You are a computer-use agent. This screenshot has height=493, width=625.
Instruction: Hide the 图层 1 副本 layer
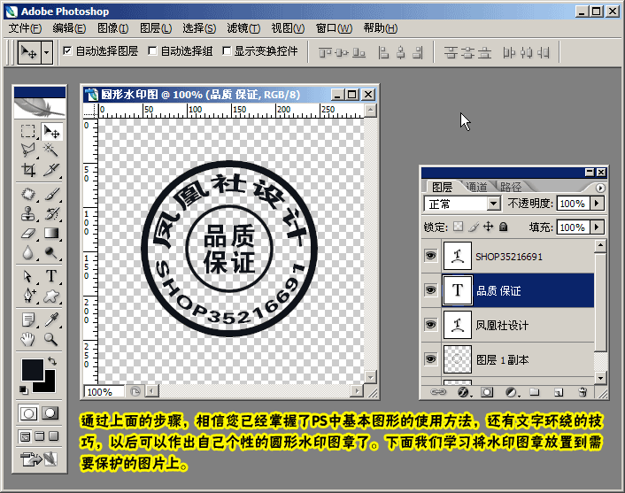click(x=430, y=359)
